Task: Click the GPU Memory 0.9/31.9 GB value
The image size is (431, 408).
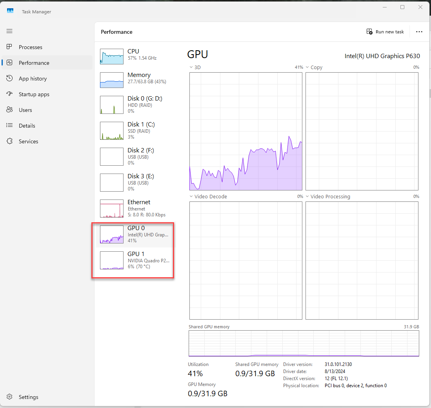Action: click(207, 394)
